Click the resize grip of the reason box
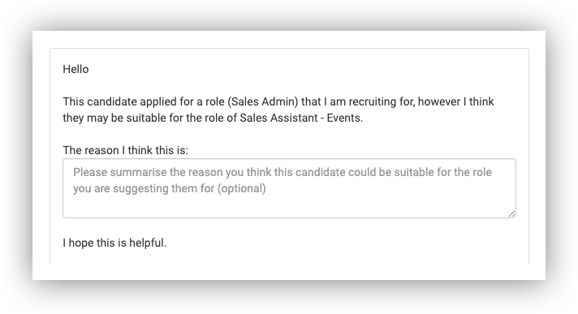 point(511,213)
